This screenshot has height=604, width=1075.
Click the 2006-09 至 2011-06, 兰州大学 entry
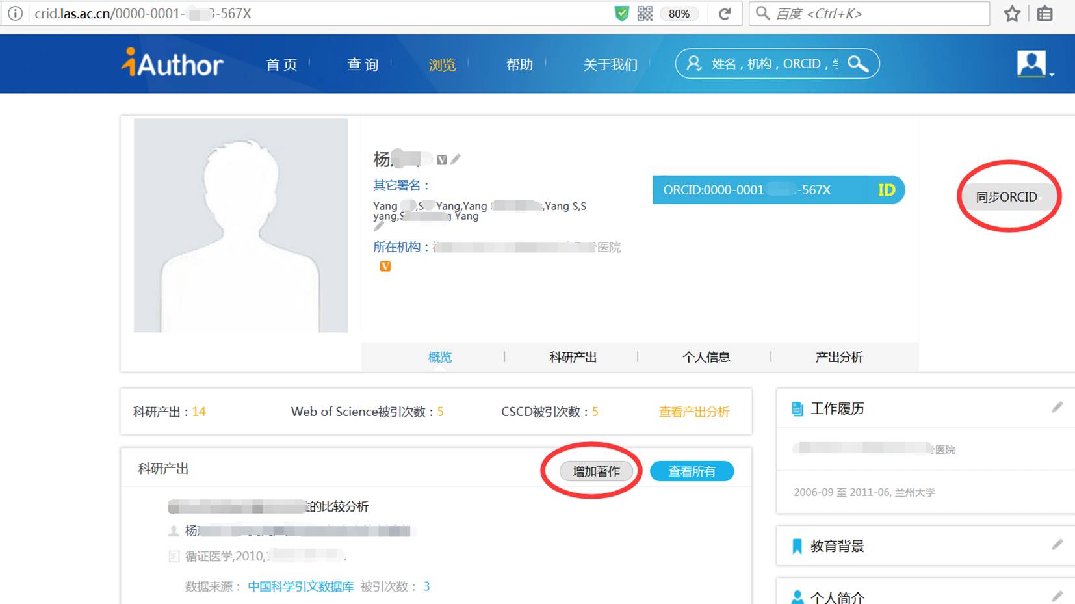pos(864,492)
